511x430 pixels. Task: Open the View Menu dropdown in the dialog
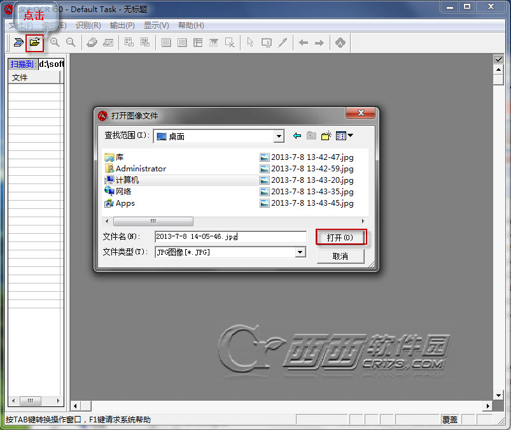pyautogui.click(x=344, y=135)
